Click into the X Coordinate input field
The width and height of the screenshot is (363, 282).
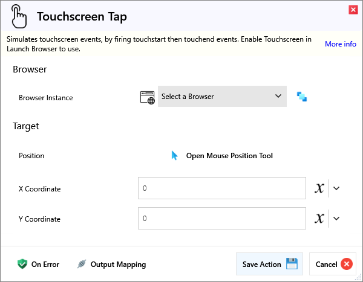tap(221, 188)
